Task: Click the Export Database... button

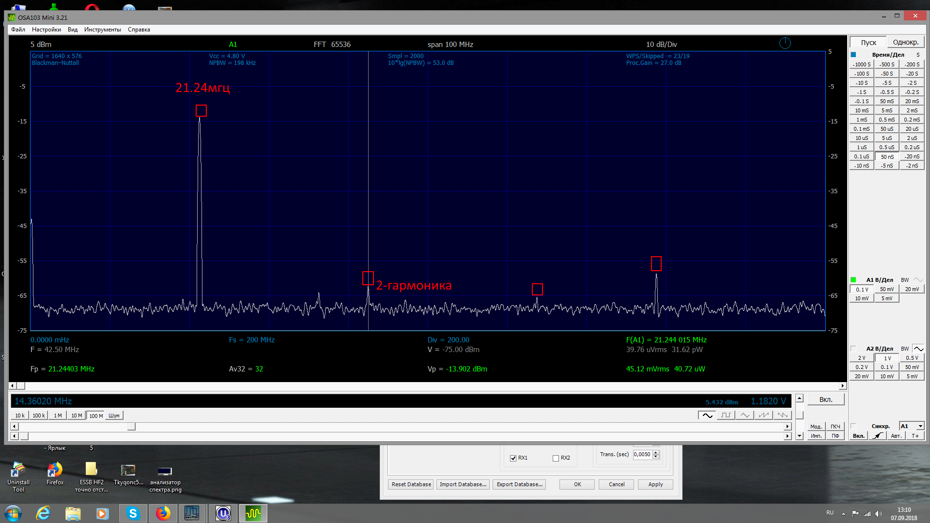Action: click(519, 484)
